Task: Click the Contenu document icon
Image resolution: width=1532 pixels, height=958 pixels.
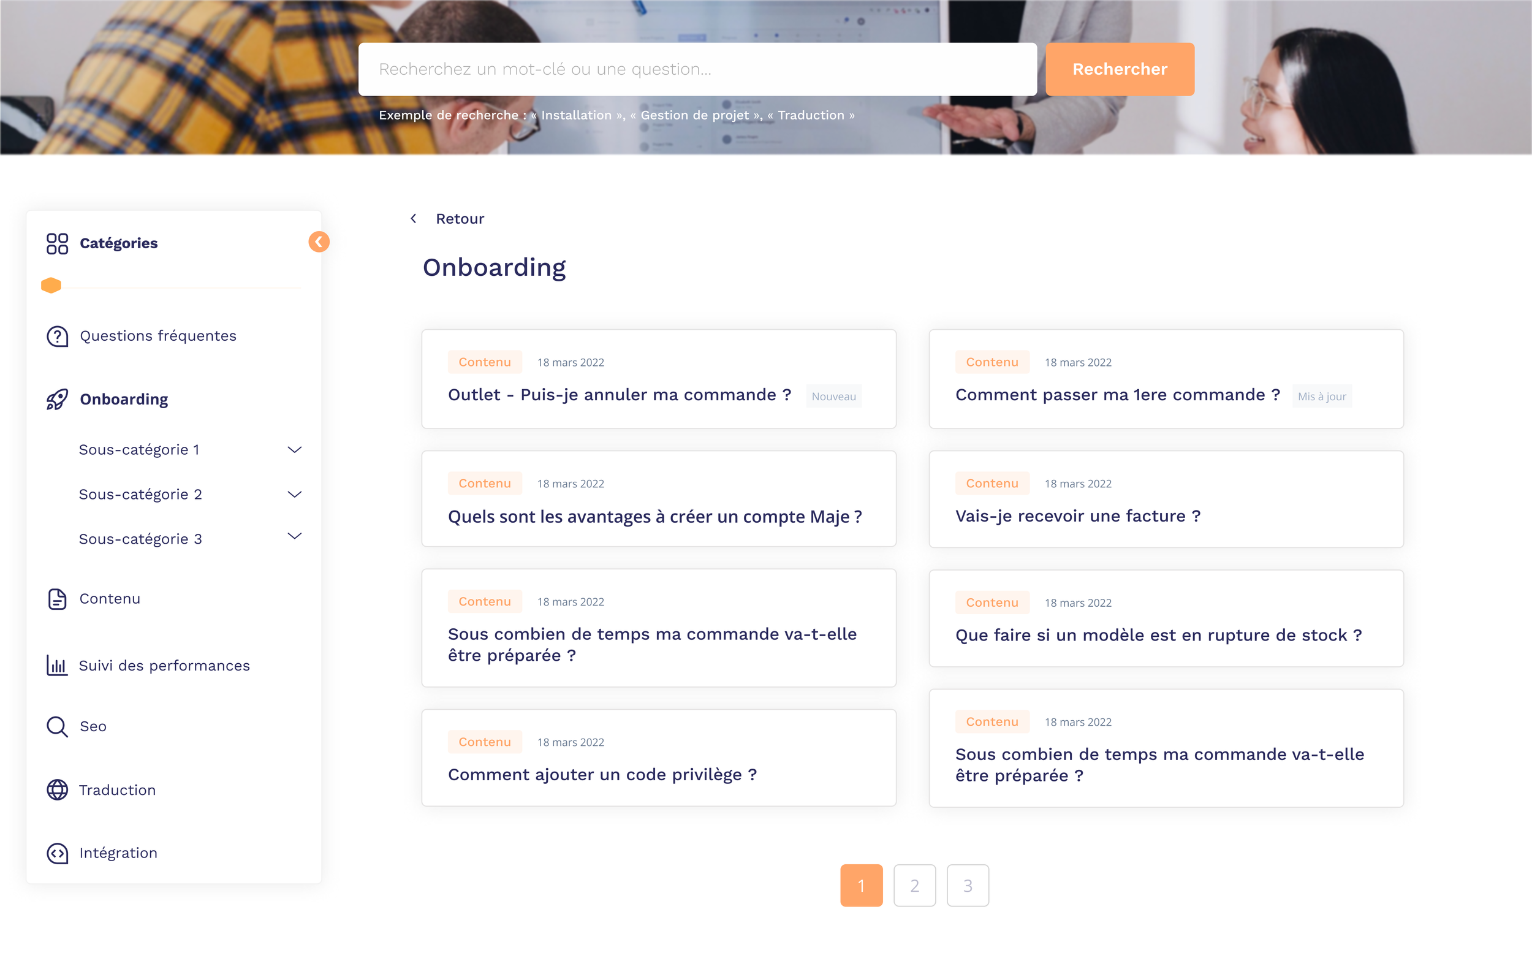Action: [57, 599]
